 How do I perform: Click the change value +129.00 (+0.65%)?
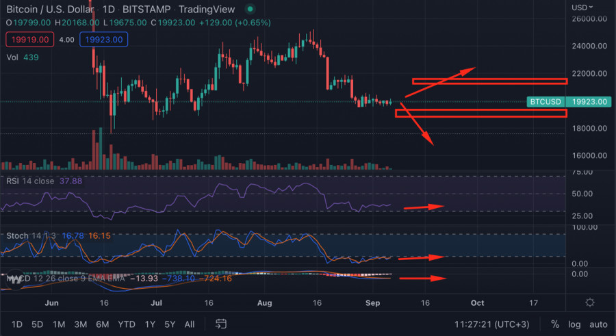[x=235, y=23]
